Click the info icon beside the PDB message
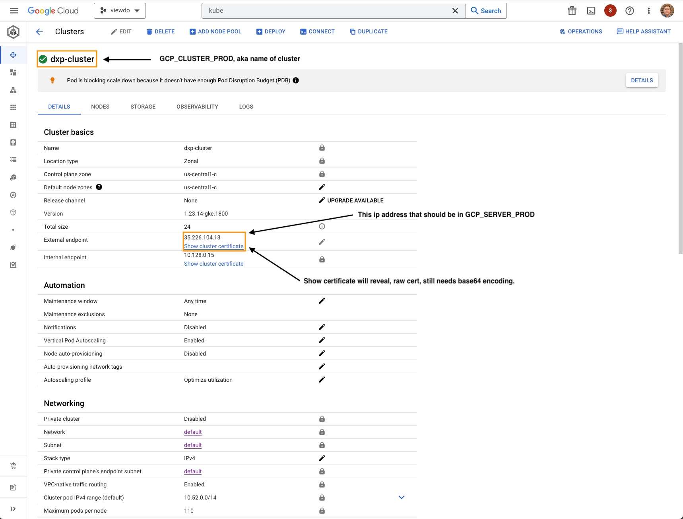This screenshot has width=683, height=519. [296, 80]
